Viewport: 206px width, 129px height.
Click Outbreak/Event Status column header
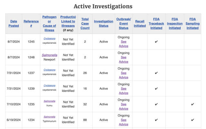(x=124, y=23)
